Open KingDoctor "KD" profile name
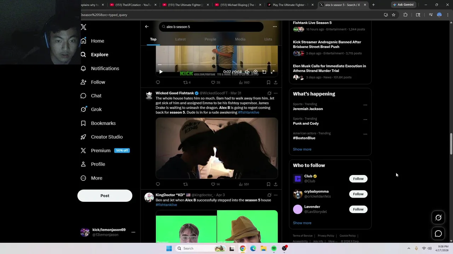The width and height of the screenshot is (453, 254). (170, 195)
